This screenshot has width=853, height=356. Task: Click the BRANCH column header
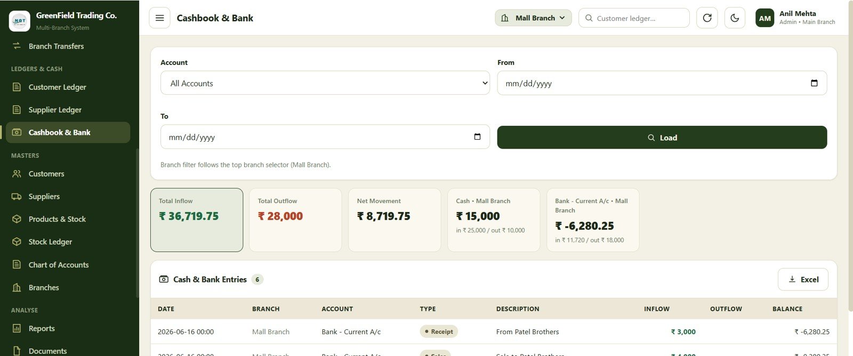pos(265,309)
